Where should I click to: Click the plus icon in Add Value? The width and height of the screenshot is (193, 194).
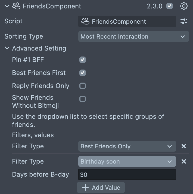pyautogui.click(x=85, y=187)
